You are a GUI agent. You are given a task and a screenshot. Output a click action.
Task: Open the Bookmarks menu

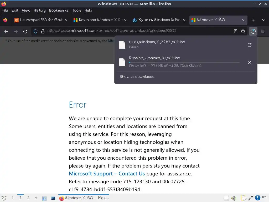(59, 11)
